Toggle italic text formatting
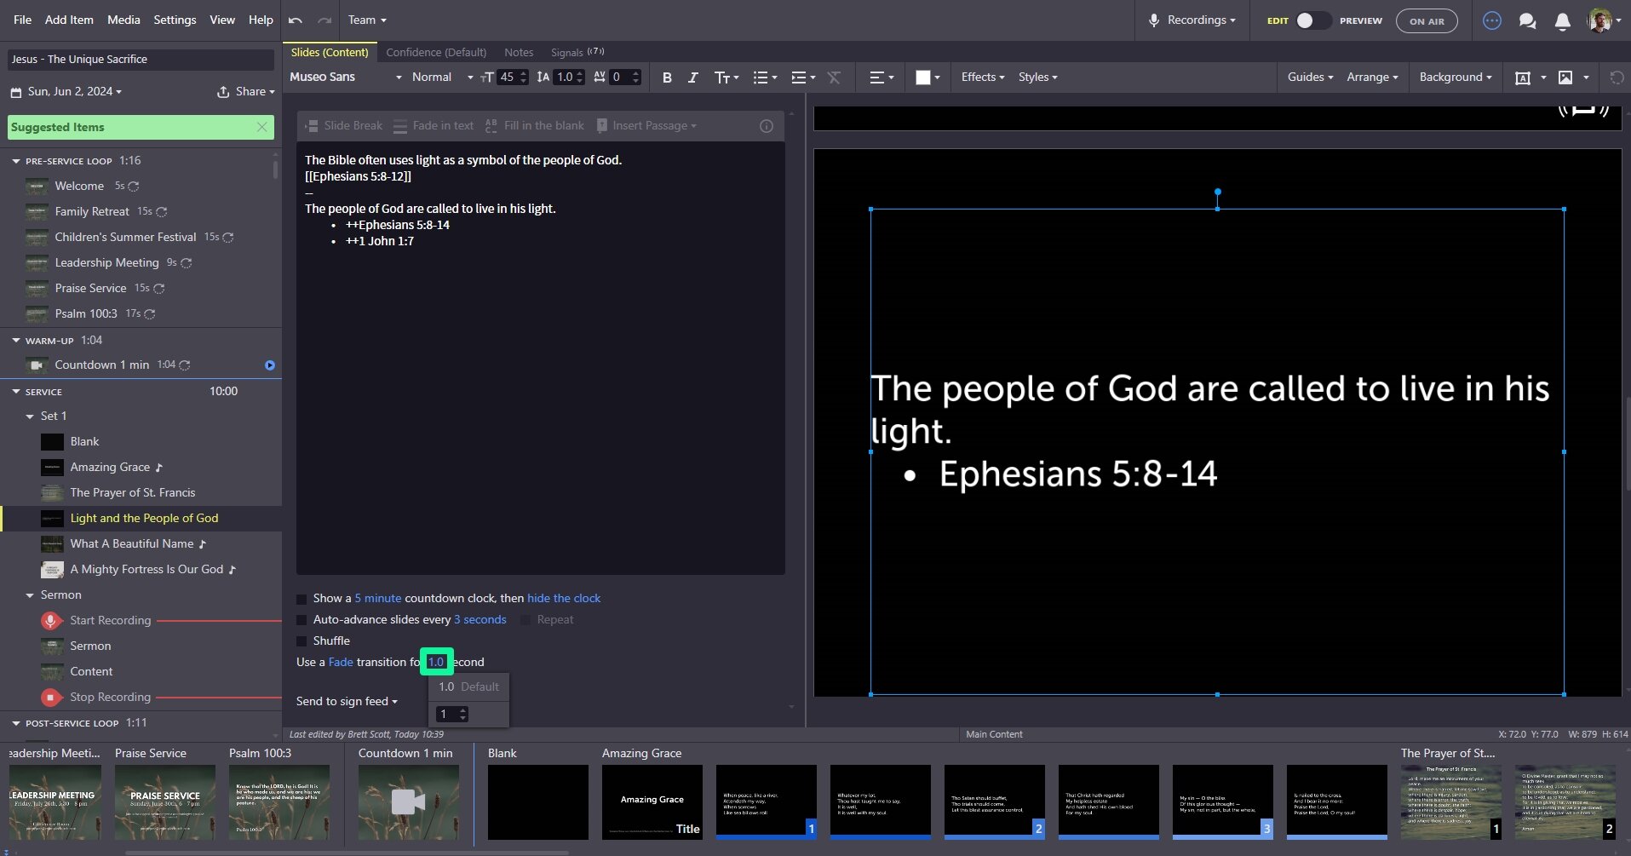The height and width of the screenshot is (856, 1631). pos(692,78)
